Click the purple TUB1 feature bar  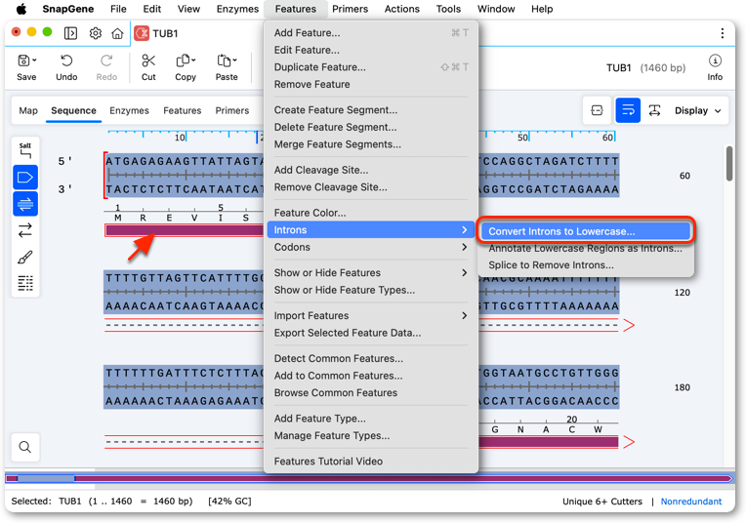(x=185, y=230)
